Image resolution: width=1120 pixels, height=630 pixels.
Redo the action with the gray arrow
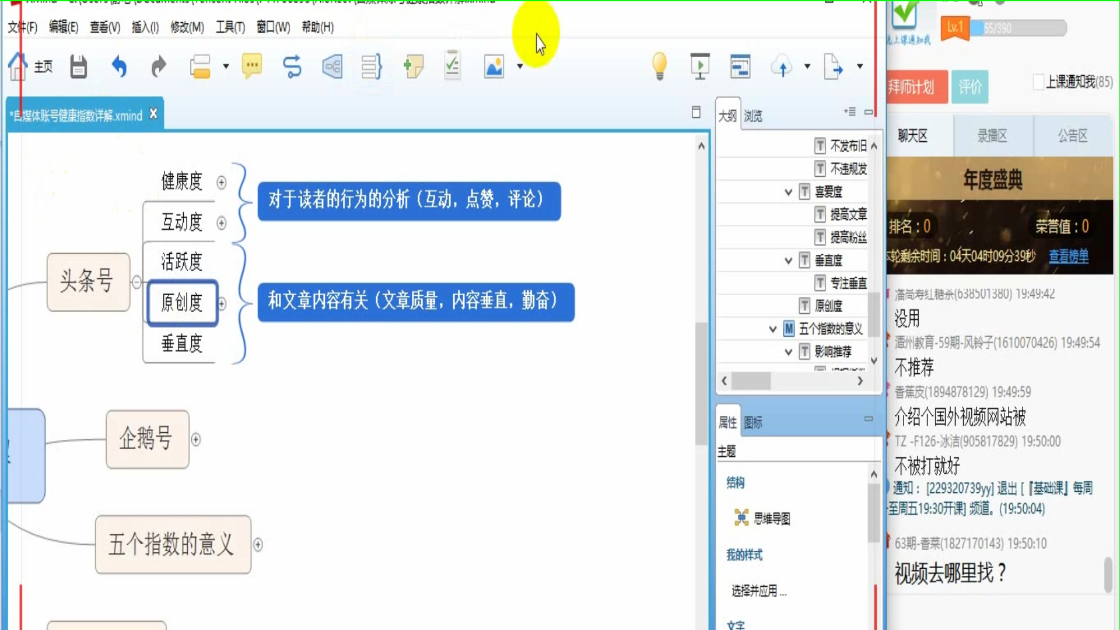click(159, 67)
